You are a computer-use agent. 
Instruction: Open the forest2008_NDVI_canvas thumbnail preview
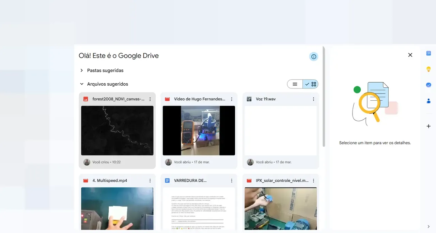point(117,131)
